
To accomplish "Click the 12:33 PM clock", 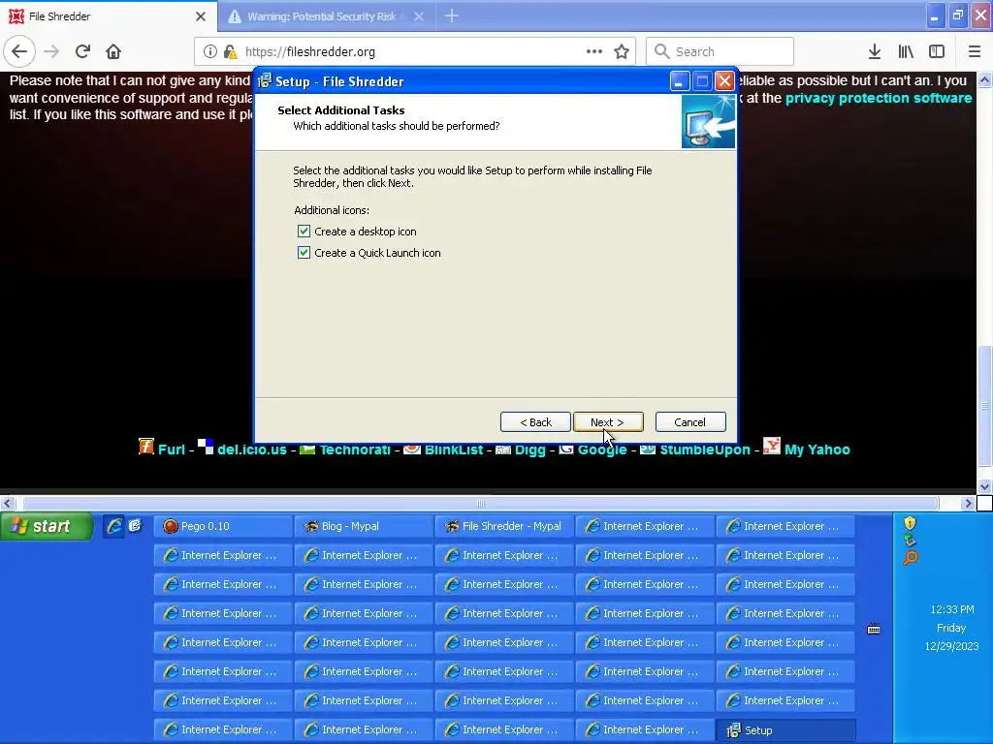I will point(952,610).
